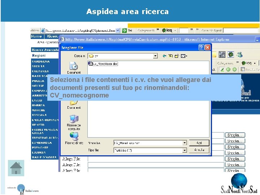260x195 pixels.
Task: Click the Apri button
Action: 199,143
